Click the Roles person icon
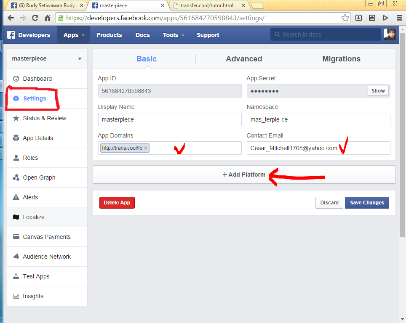406x323 pixels. click(x=16, y=158)
